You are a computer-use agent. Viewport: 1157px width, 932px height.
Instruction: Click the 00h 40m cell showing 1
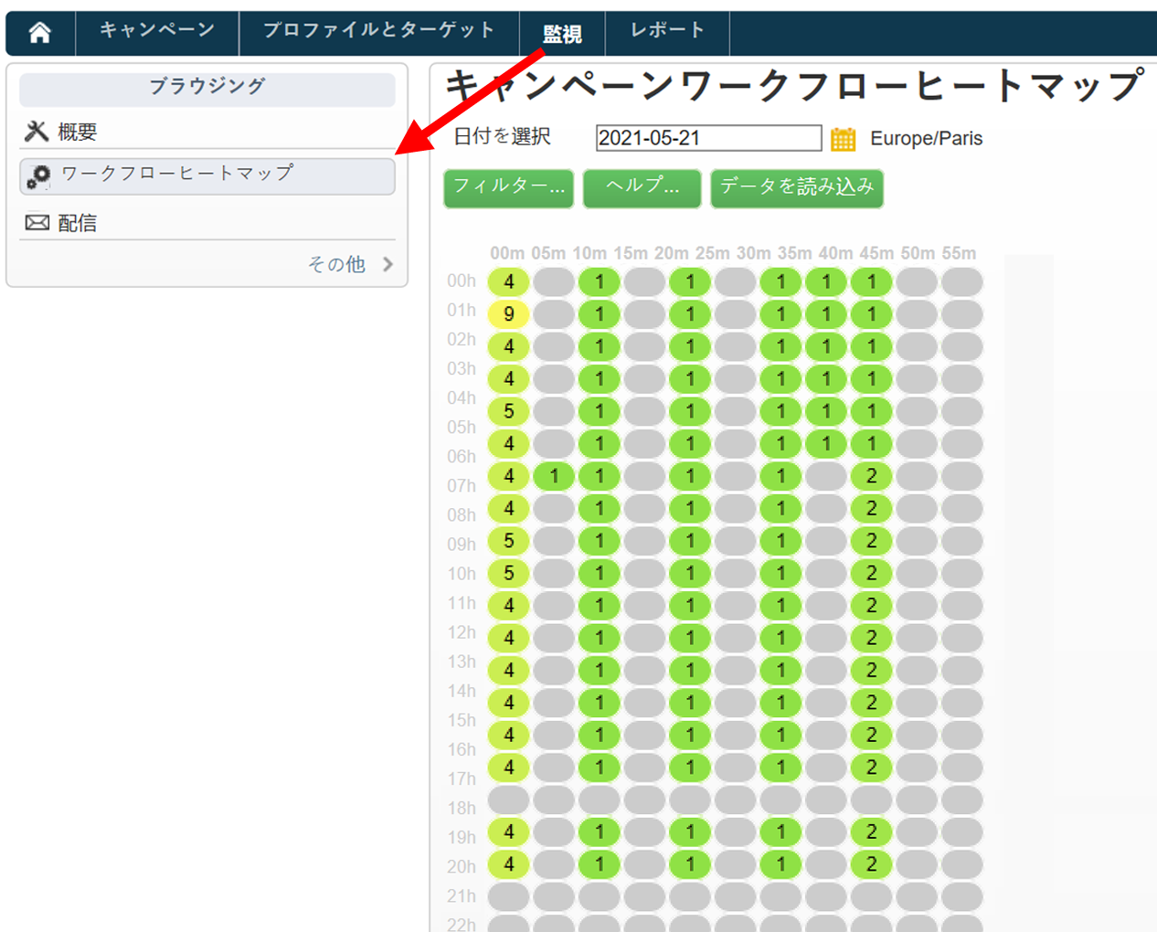(826, 281)
